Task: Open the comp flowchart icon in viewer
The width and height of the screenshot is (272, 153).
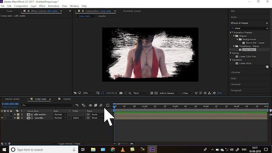Action: pos(210,93)
